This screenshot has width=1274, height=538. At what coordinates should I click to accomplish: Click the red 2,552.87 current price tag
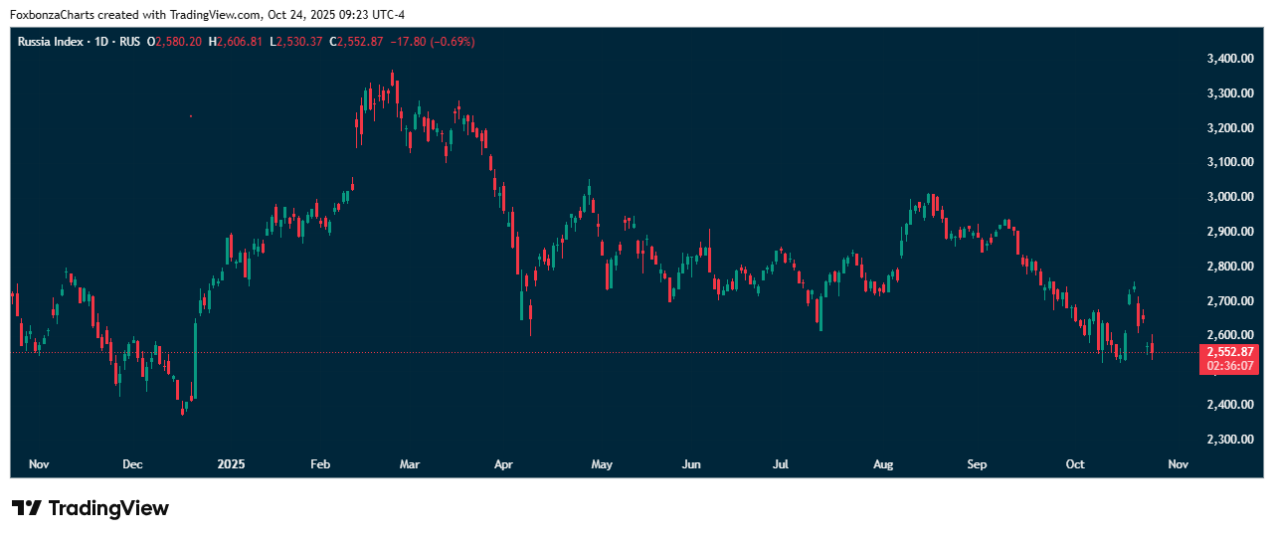tap(1231, 352)
